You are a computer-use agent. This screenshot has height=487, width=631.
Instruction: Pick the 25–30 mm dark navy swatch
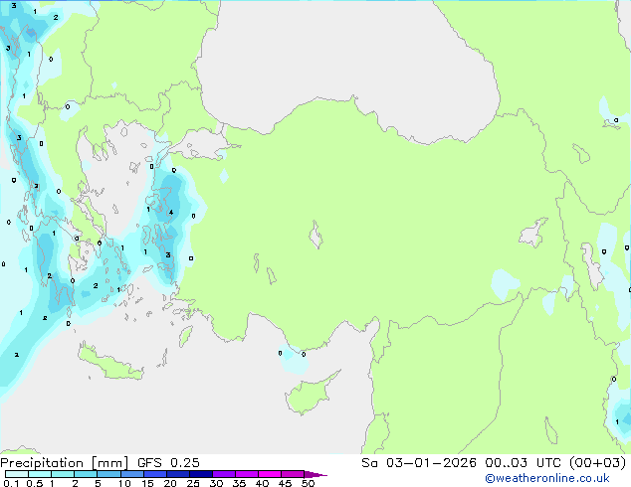pyautogui.click(x=201, y=474)
